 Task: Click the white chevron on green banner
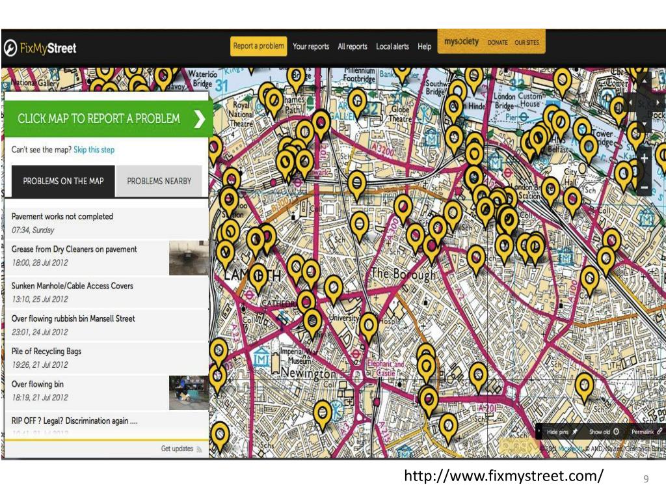click(x=199, y=118)
